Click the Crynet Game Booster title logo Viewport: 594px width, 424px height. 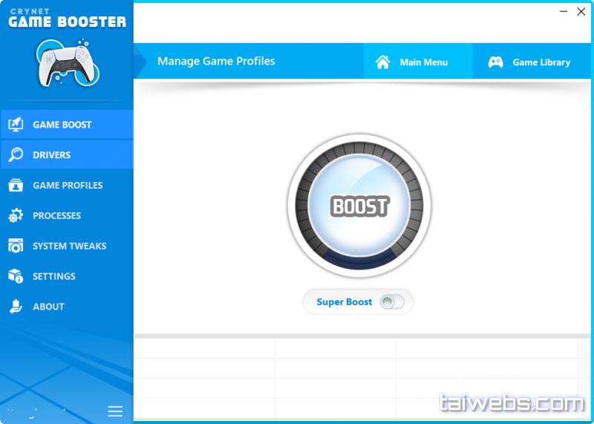[x=67, y=18]
